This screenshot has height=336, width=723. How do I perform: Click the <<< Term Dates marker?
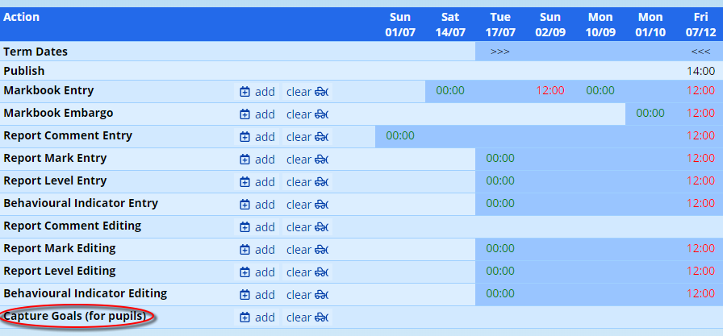(x=700, y=52)
